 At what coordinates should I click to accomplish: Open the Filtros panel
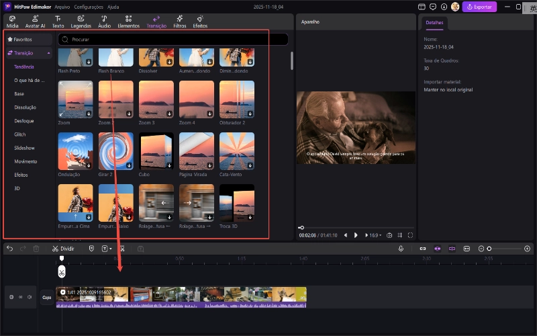(x=179, y=21)
